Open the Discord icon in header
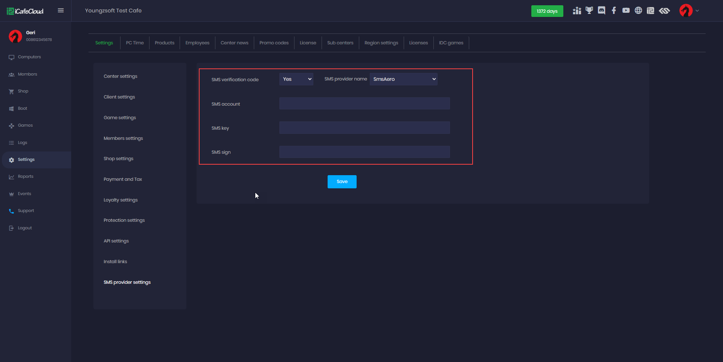723x362 pixels. point(601,11)
